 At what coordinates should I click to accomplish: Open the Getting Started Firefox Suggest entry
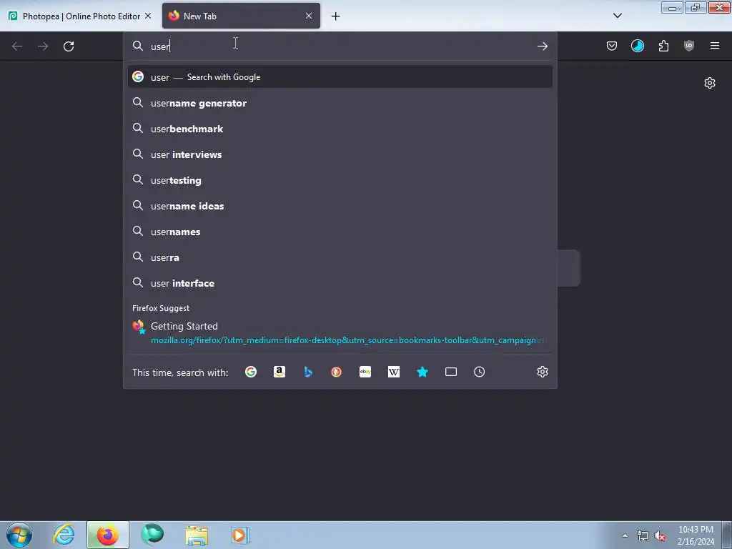click(x=340, y=333)
